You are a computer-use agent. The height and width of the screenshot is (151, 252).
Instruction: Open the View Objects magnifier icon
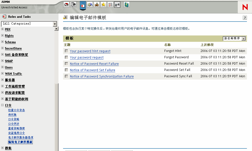(90, 4)
